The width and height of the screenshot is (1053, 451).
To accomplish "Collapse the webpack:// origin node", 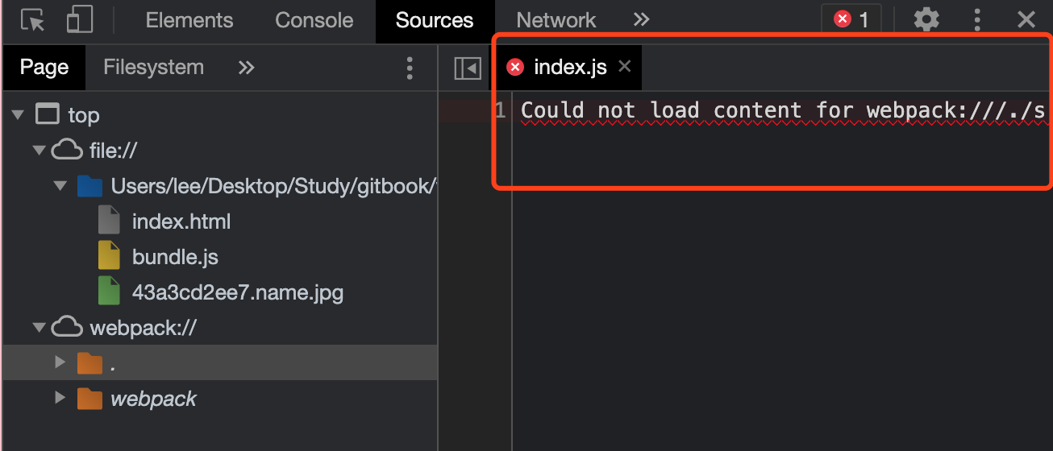I will [x=38, y=328].
